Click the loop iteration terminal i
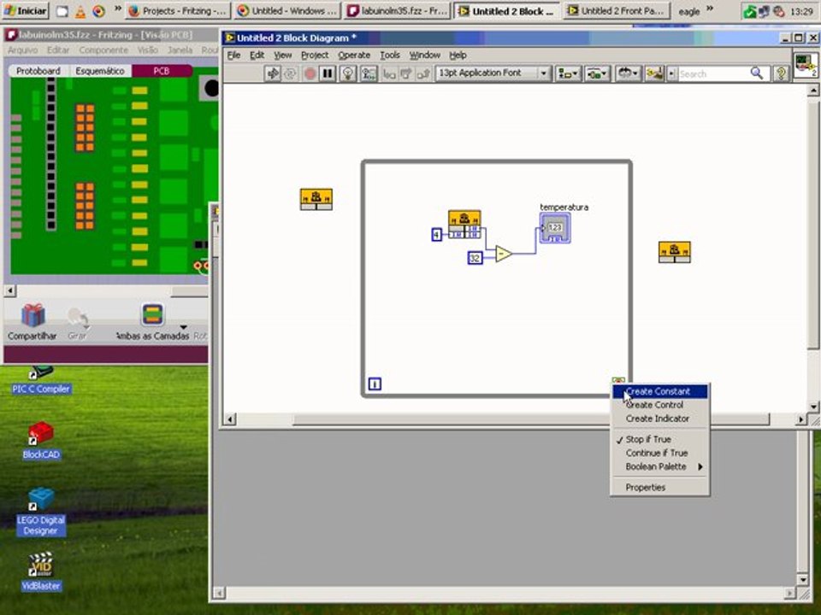Screen dimensions: 821x615 [x=375, y=384]
